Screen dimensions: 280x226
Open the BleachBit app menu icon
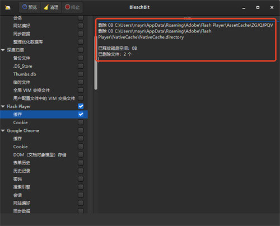point(8,7)
